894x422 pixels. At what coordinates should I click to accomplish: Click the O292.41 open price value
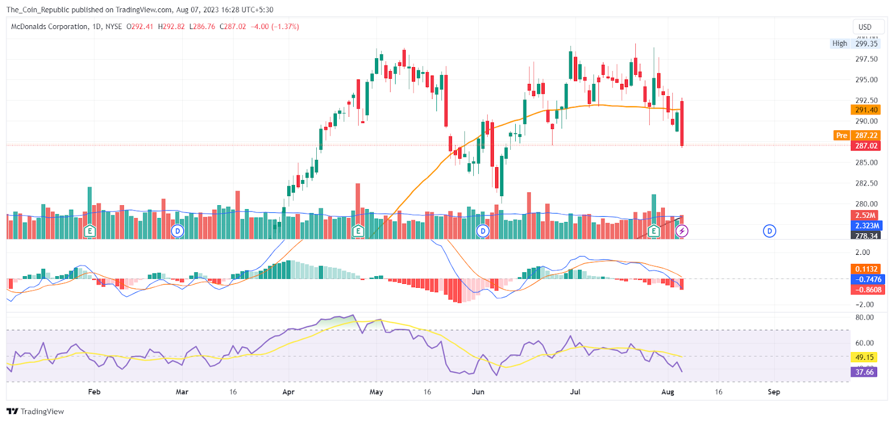[x=140, y=26]
